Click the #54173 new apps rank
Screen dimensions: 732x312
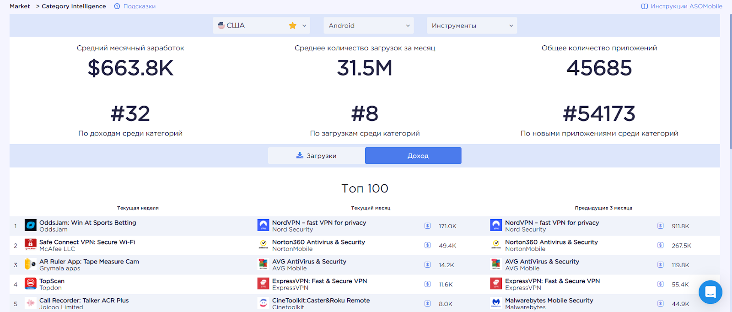599,113
